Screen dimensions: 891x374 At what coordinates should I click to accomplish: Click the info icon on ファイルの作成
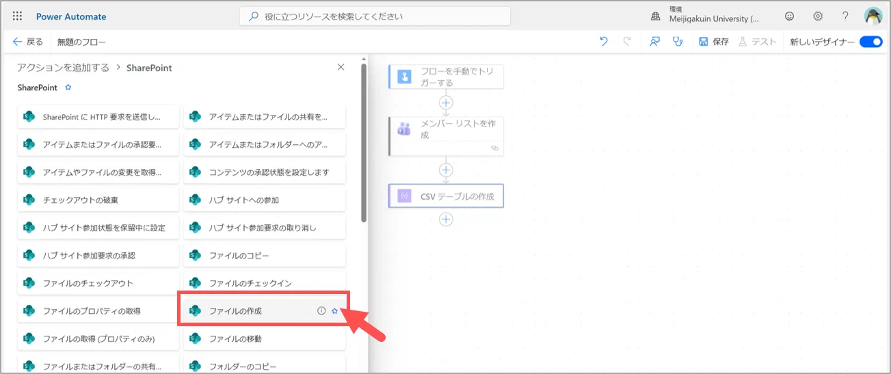[321, 310]
